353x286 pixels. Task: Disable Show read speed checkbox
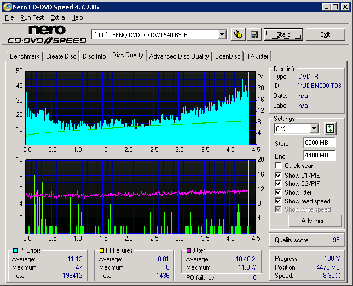tap(279, 201)
